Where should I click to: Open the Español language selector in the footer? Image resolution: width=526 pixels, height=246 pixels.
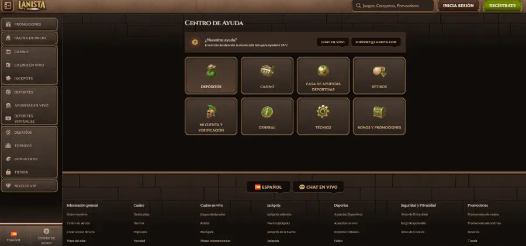click(x=268, y=187)
